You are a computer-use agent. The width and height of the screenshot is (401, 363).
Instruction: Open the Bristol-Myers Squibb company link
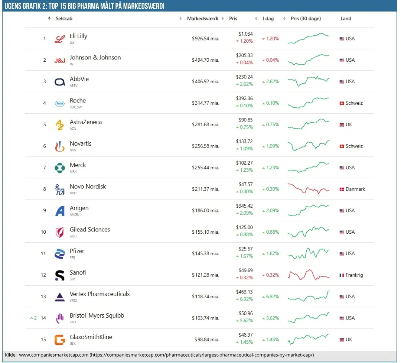tap(97, 315)
